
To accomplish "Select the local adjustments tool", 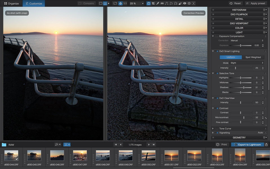I will pos(193,3).
